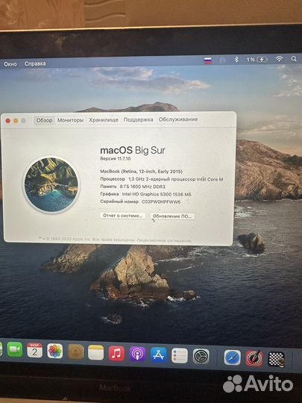Open Contacts app in the Dock

click(x=76, y=352)
